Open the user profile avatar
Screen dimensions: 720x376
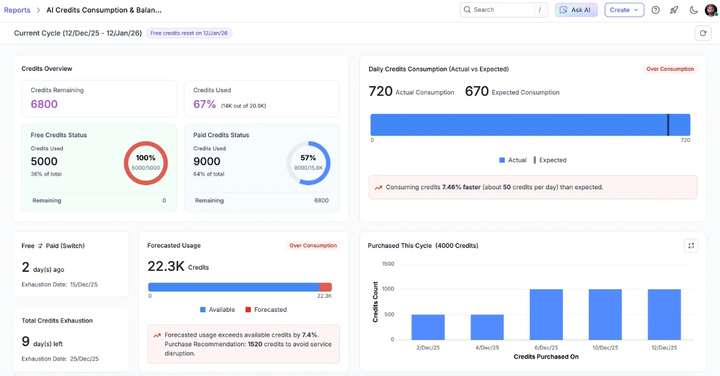click(x=711, y=10)
